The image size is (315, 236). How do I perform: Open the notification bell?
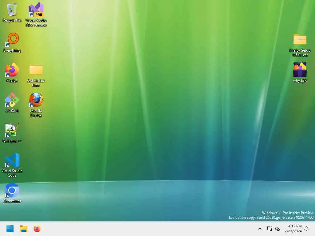pos(306,229)
